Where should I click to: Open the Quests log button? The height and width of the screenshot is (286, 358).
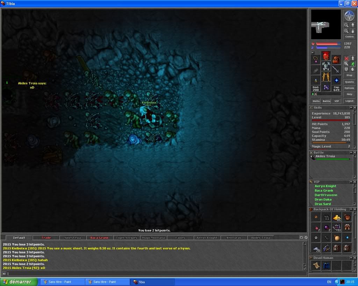coord(349,82)
